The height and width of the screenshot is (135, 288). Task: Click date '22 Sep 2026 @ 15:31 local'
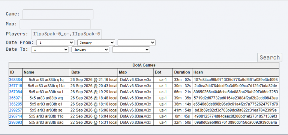(94, 122)
